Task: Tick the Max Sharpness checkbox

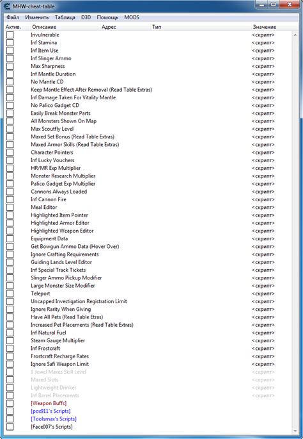Action: pos(10,66)
